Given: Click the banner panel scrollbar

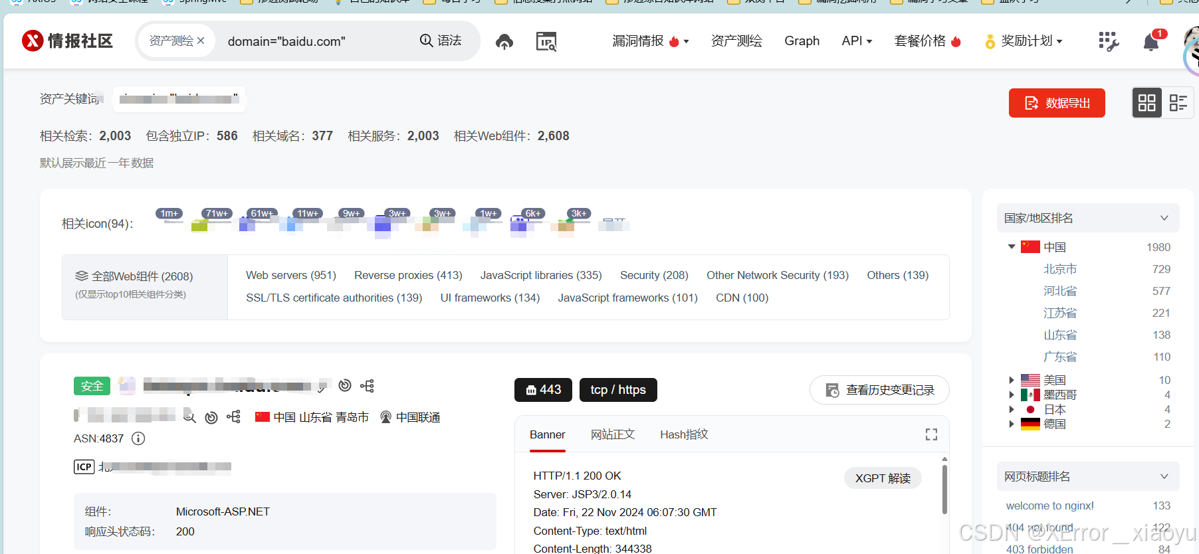Looking at the screenshot, I should (x=944, y=489).
